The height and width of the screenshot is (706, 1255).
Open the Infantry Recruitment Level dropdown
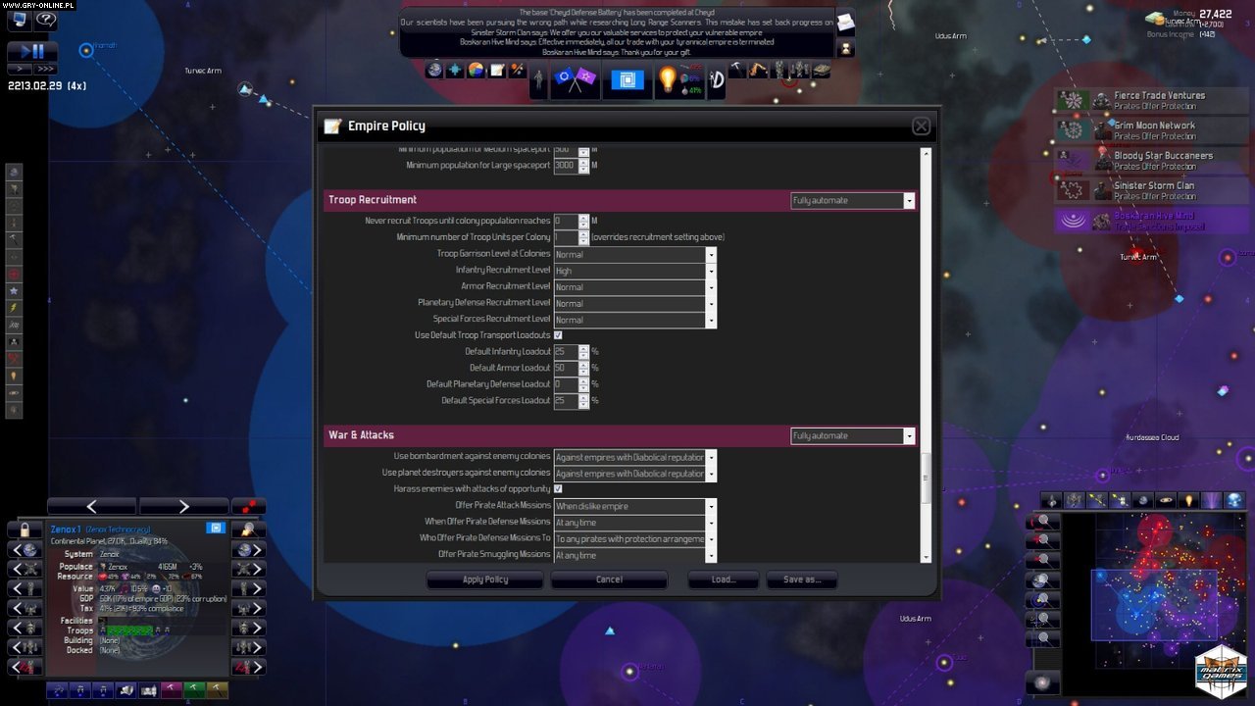pos(713,271)
